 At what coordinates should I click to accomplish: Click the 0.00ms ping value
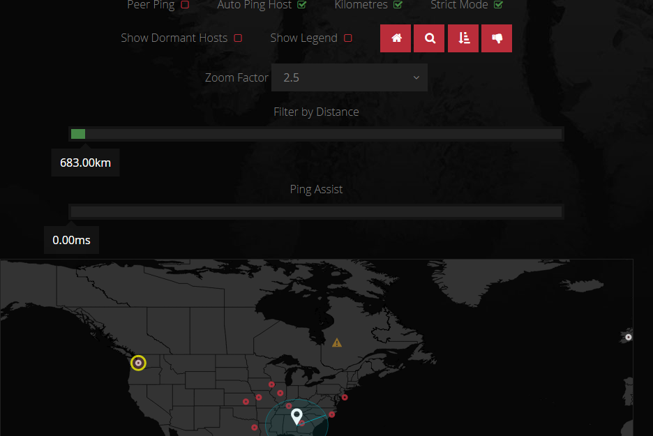(x=71, y=240)
